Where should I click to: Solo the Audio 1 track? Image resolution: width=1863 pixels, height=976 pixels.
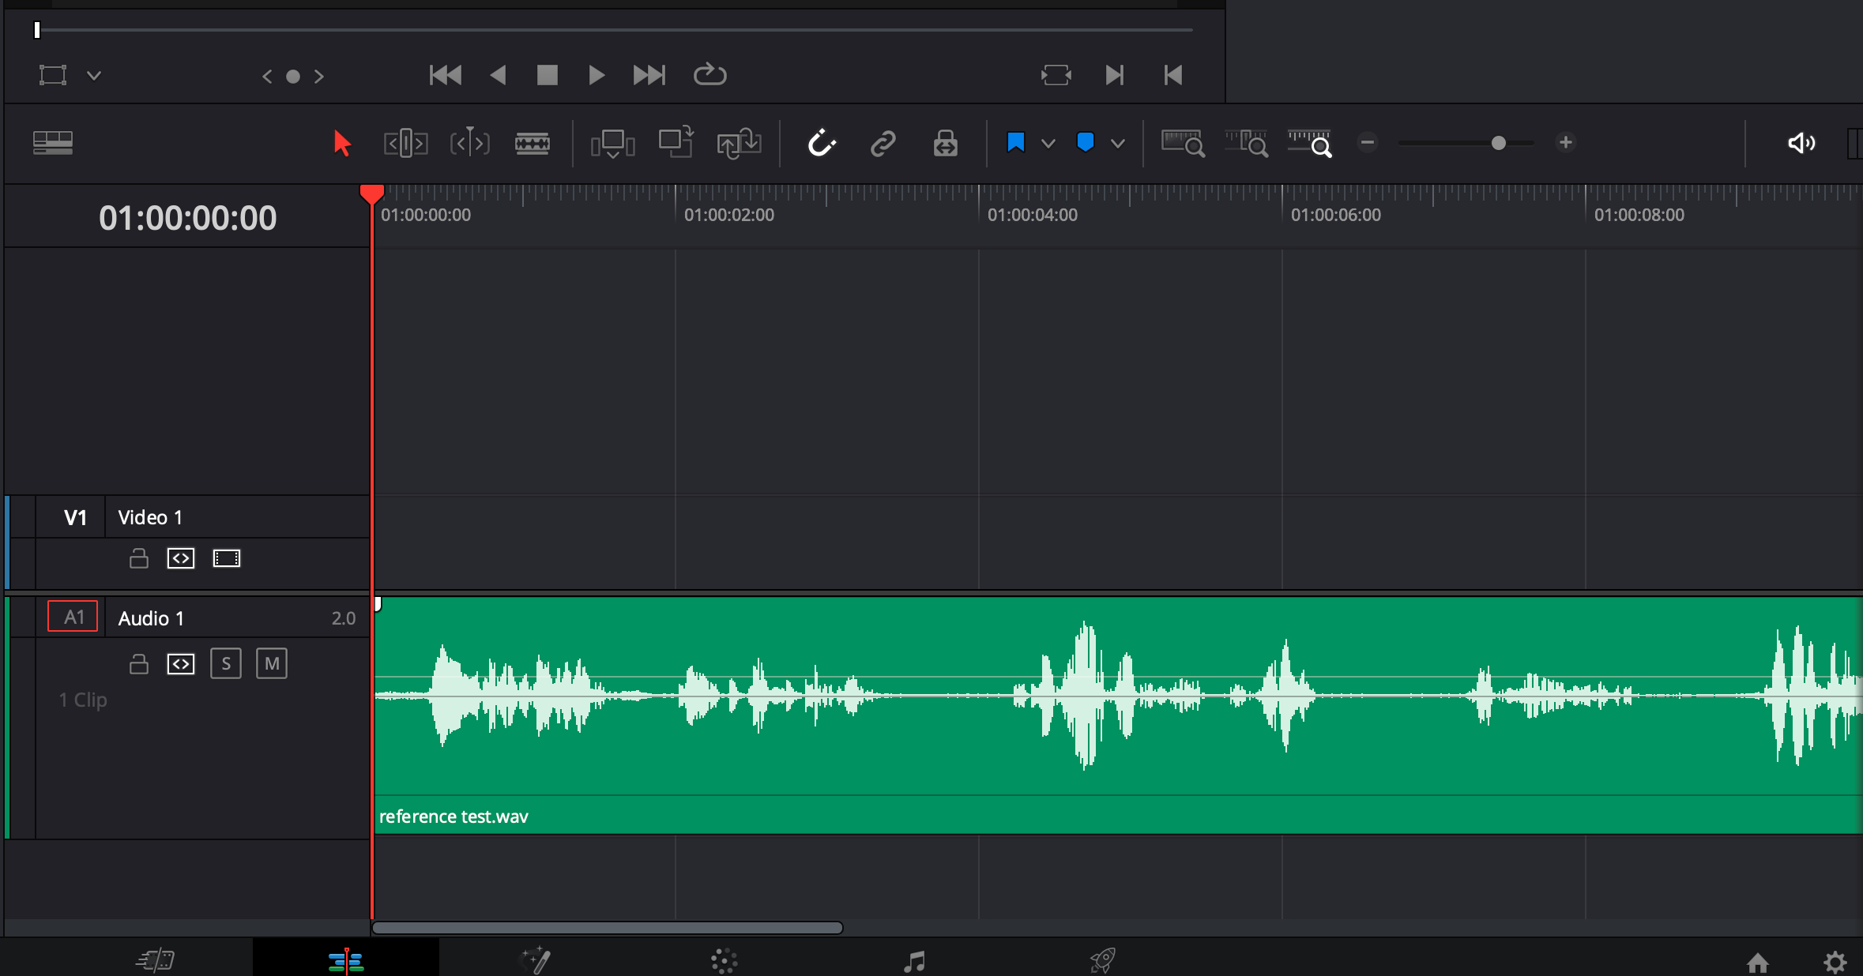tap(226, 663)
